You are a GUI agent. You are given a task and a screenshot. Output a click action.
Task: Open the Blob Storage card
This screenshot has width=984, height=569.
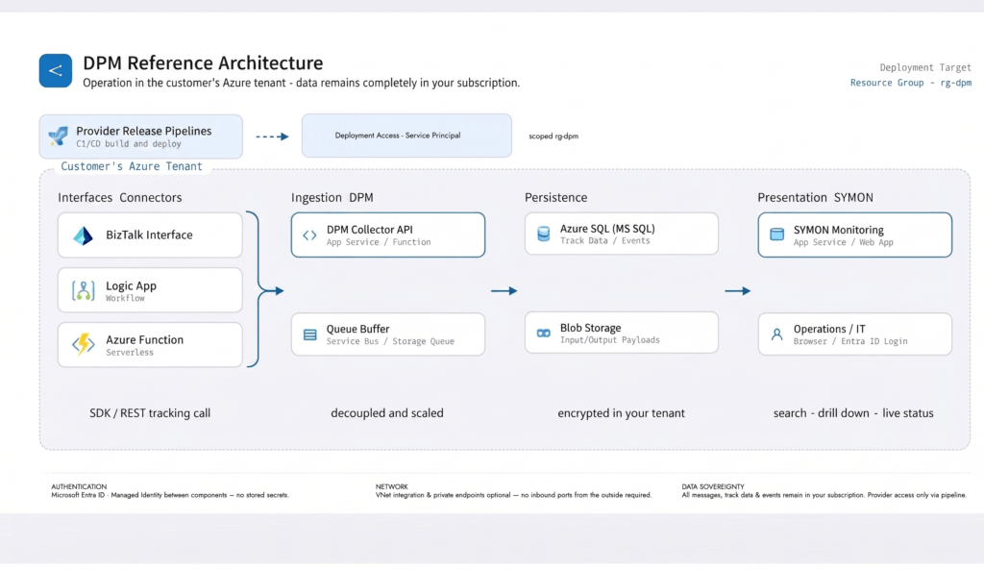click(622, 333)
